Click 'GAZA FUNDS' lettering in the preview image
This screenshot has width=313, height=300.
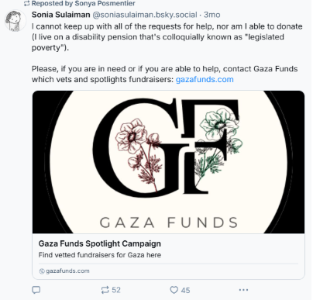[x=168, y=222]
